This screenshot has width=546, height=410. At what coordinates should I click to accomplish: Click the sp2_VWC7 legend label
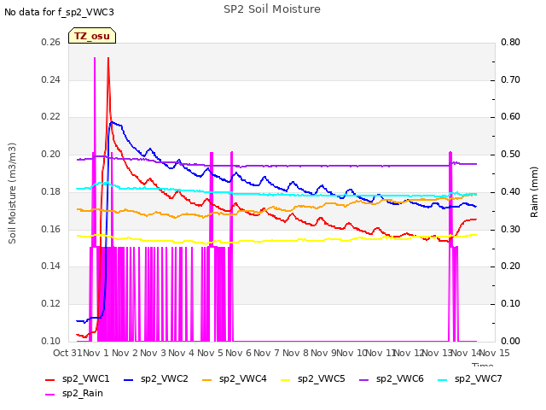click(x=478, y=378)
